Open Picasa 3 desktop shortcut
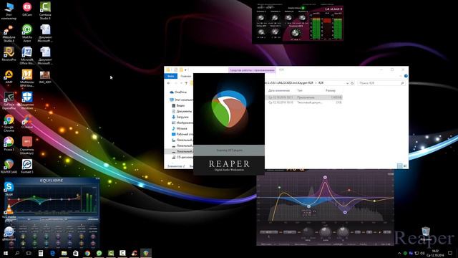 9,144
